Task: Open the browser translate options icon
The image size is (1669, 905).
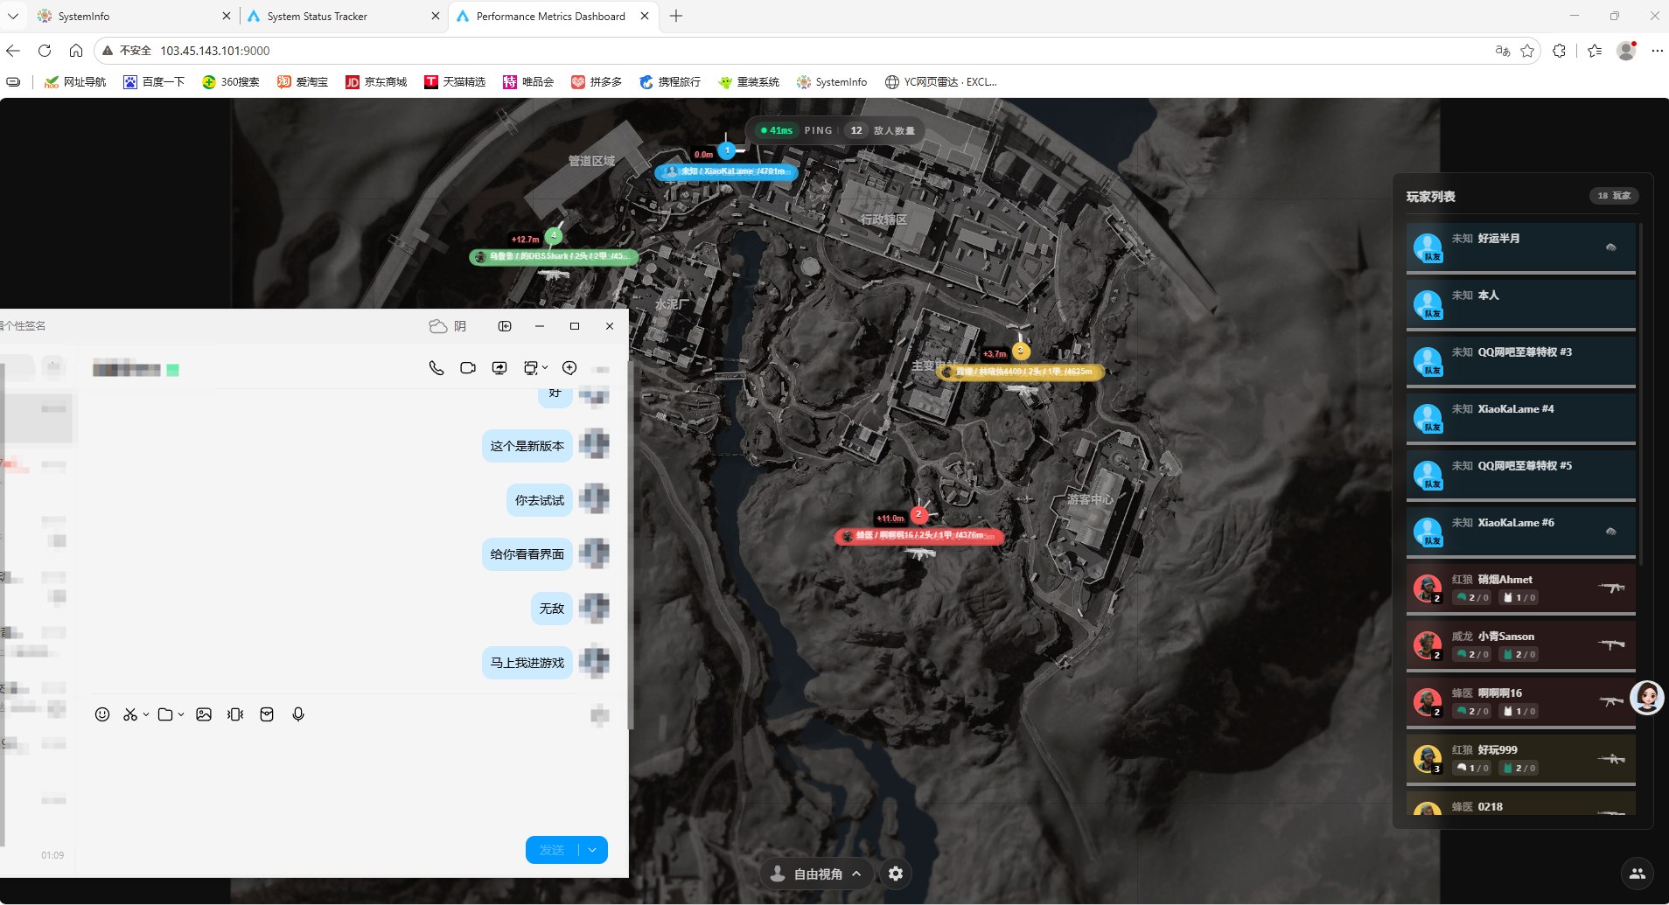Action: click(x=1503, y=51)
